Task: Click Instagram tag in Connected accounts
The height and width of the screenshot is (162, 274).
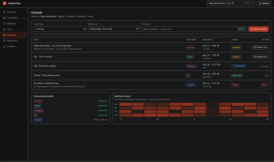Action: (x=39, y=110)
